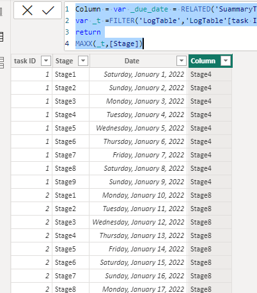Open the Data view sidebar icon
This screenshot has height=293, width=257.
click(x=1, y=37)
